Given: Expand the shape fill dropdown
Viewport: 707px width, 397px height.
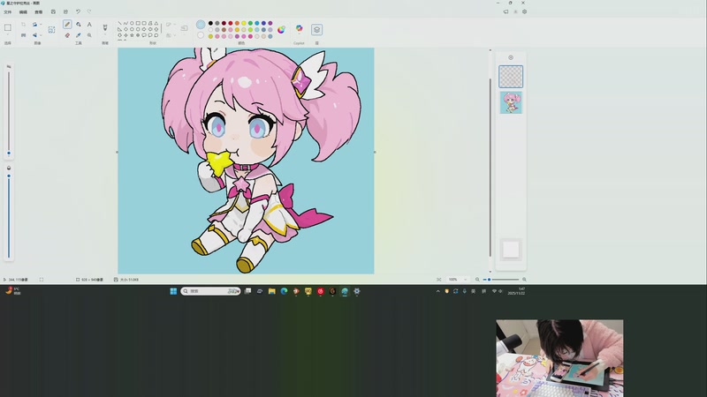Looking at the screenshot, I should (174, 35).
